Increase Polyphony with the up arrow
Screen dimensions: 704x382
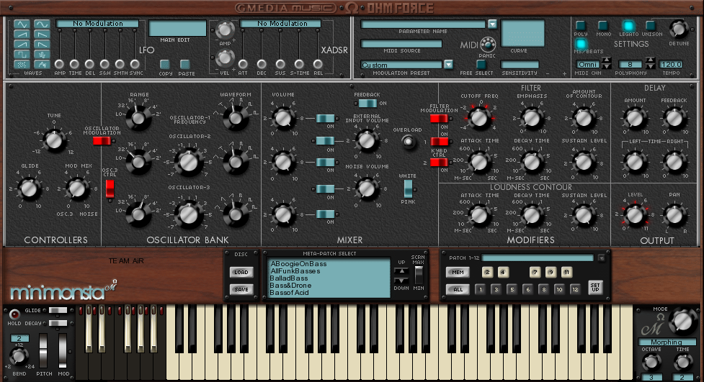650,60
